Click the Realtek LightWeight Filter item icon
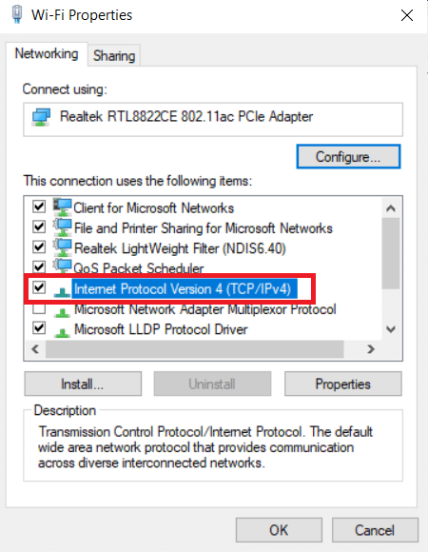428x552 pixels. pos(62,247)
